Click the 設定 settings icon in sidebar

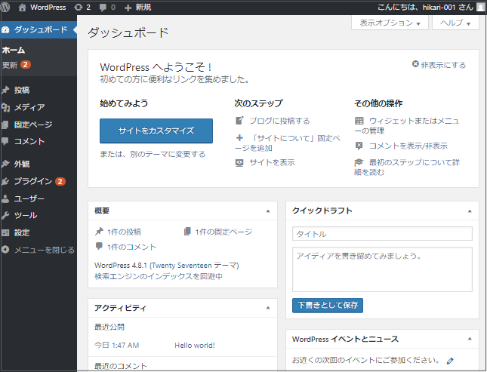point(5,232)
